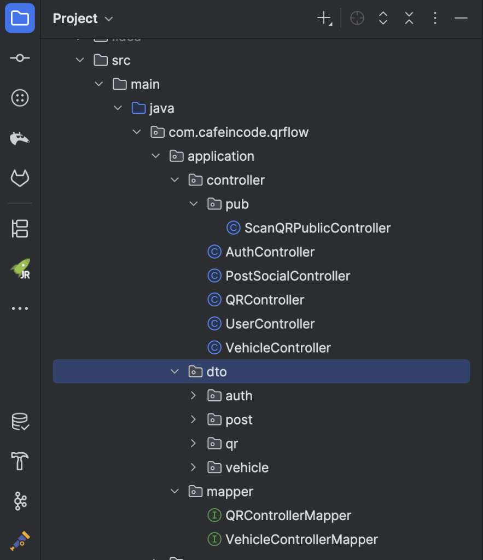The width and height of the screenshot is (483, 560).
Task: Open the Build hammer tool window
Action: click(20, 462)
